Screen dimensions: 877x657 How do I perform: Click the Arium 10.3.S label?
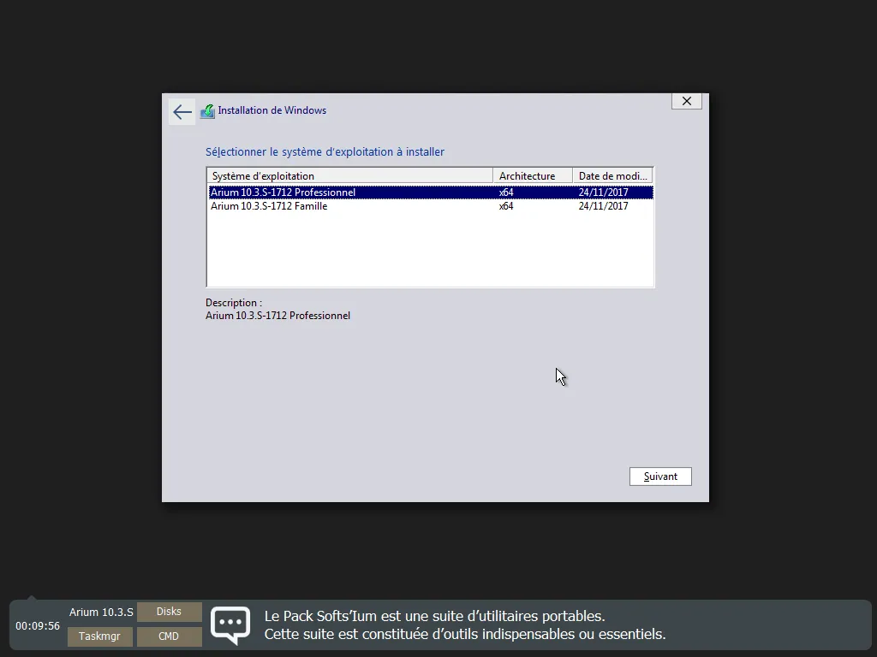point(101,613)
